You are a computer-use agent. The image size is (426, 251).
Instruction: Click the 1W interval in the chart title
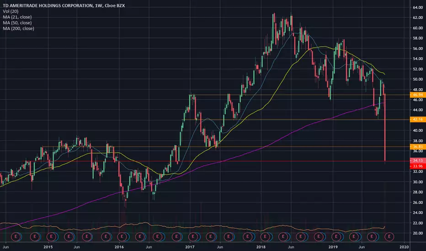[98, 5]
